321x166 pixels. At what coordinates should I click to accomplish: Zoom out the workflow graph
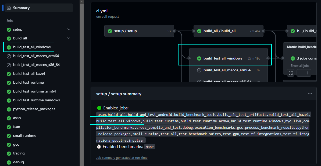300,73
